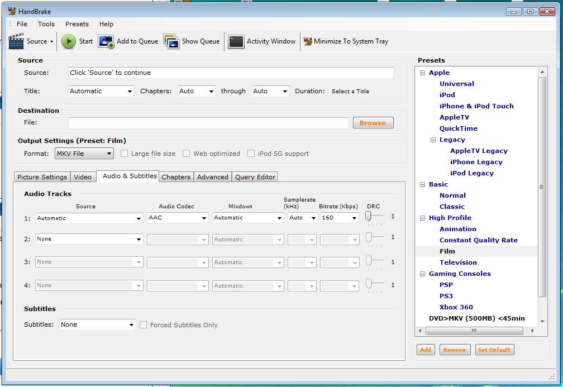Open track 1 Bitrate 160 dropdown

[340, 218]
